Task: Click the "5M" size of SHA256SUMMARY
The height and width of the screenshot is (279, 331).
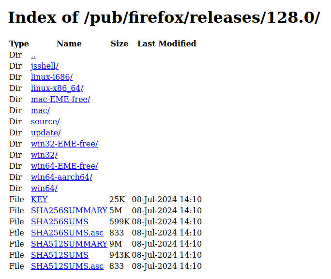Action: 116,210
